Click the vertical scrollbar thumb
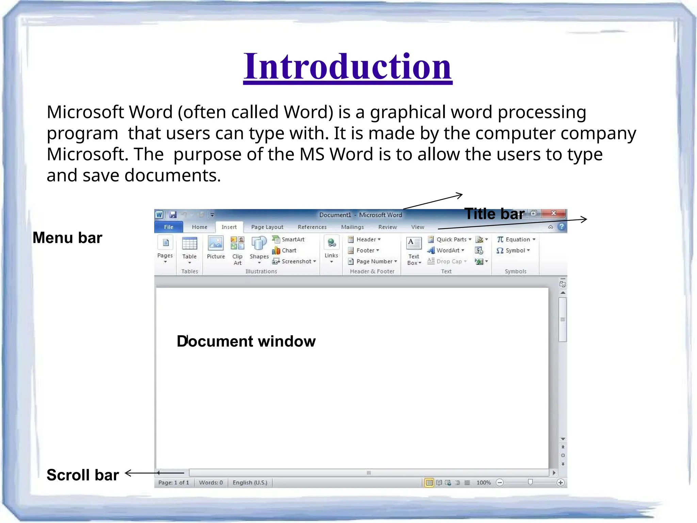This screenshot has width=697, height=523. (x=563, y=319)
